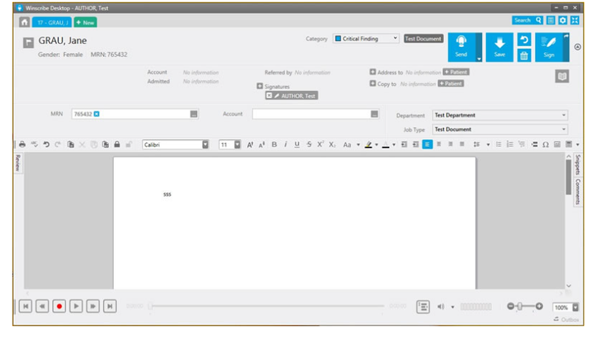Toggle superscript formatting
593x344 pixels.
point(321,144)
